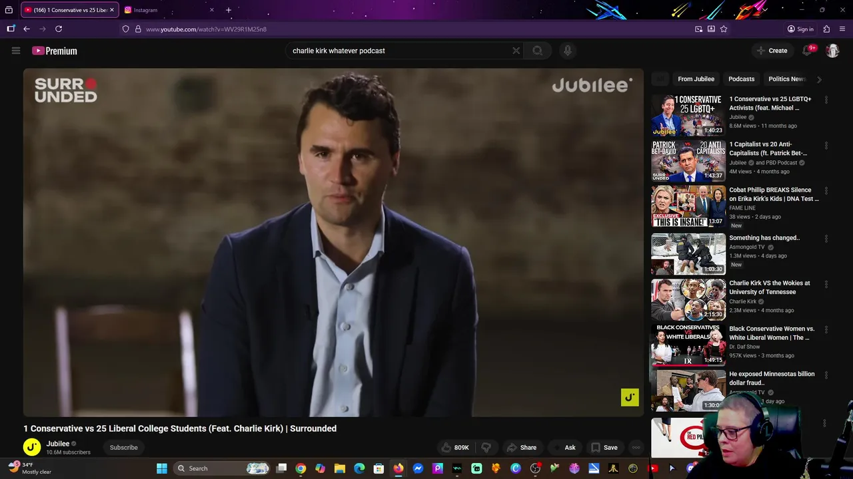Open the YouTube guide hamburger menu
The image size is (853, 479).
(16, 51)
